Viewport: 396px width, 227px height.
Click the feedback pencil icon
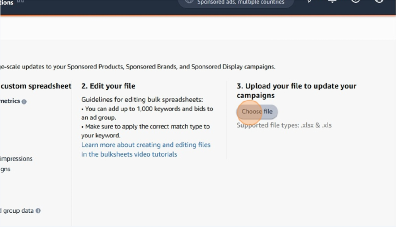309,2
